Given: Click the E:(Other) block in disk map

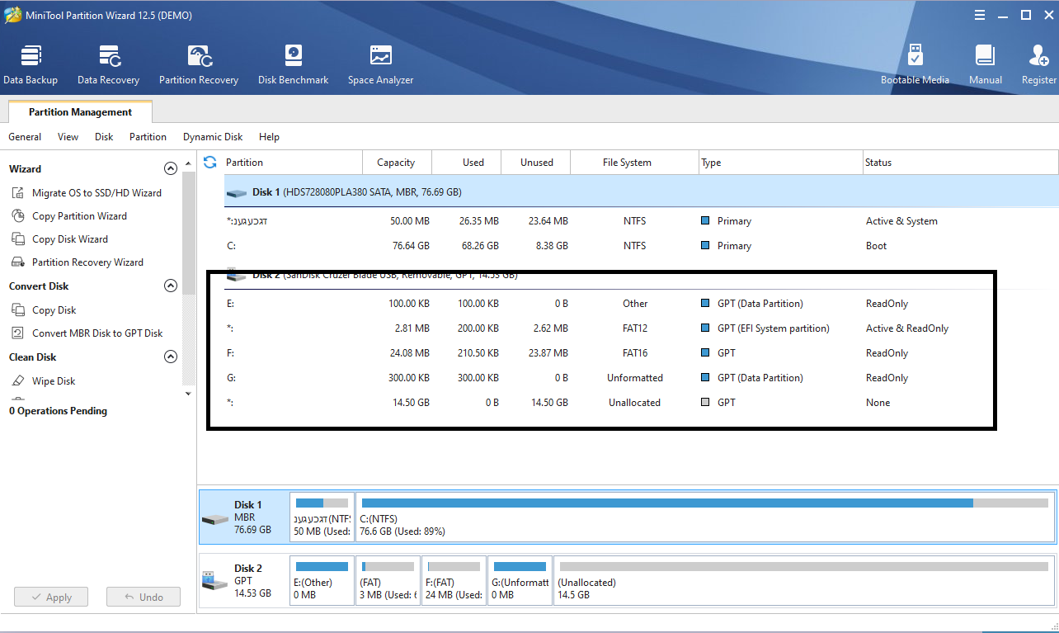Looking at the screenshot, I should click(322, 580).
